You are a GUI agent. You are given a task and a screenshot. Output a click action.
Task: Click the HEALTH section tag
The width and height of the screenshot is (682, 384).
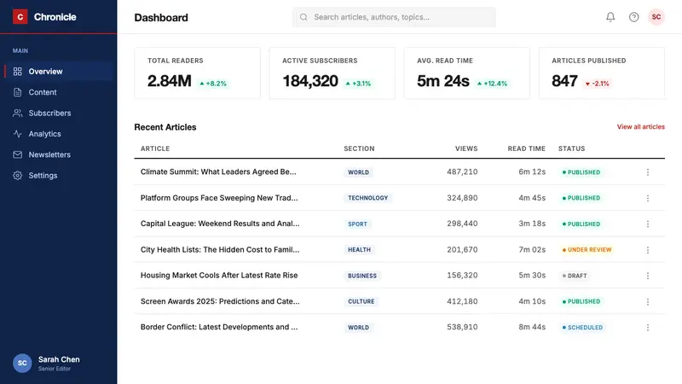pyautogui.click(x=359, y=250)
